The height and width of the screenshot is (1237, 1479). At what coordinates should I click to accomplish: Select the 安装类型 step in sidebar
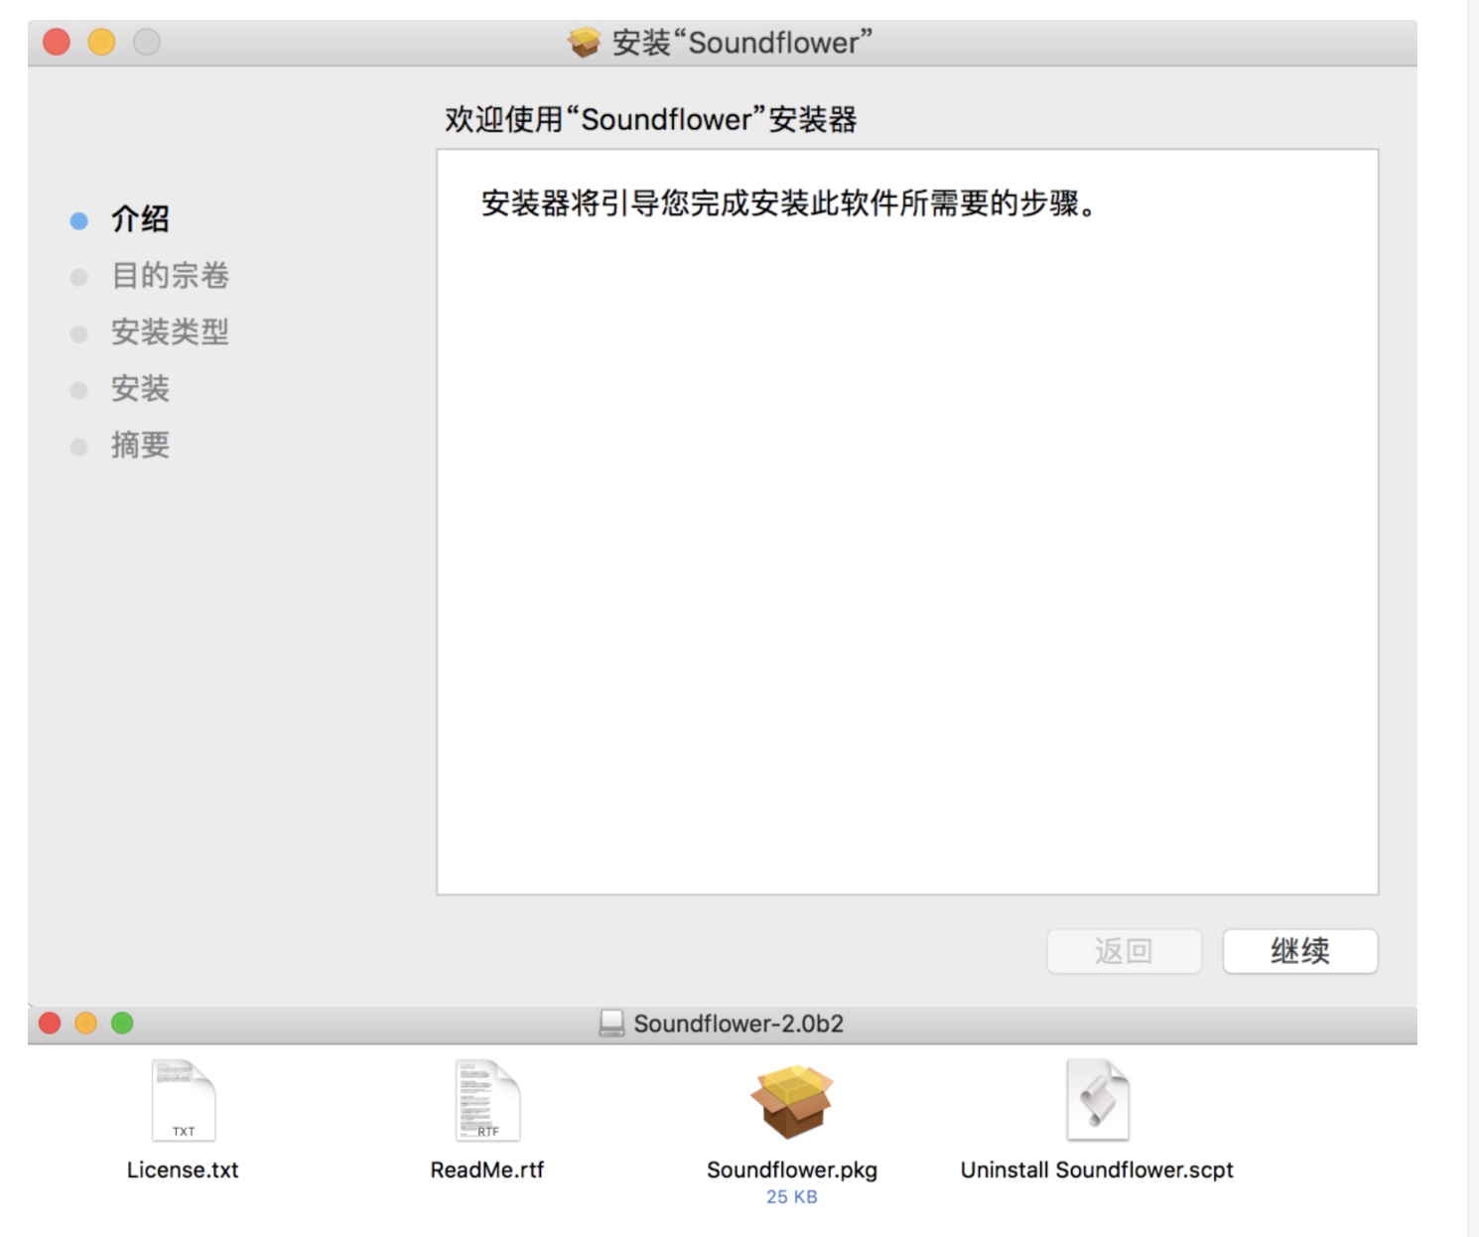[170, 333]
